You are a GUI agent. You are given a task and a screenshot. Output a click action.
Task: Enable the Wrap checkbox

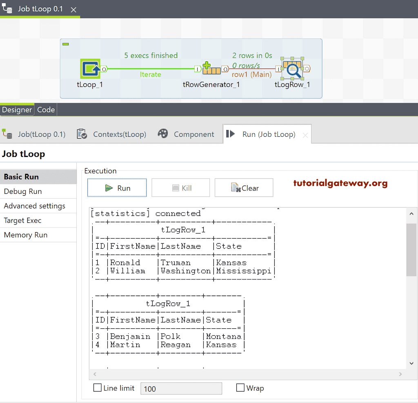point(240,388)
